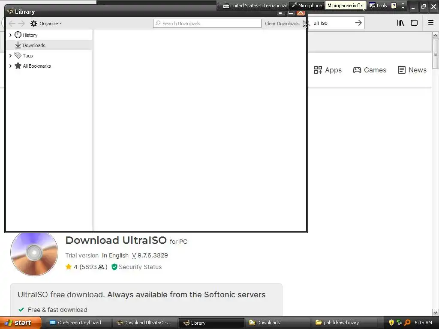Click the History clock icon
The image size is (439, 329).
[18, 35]
